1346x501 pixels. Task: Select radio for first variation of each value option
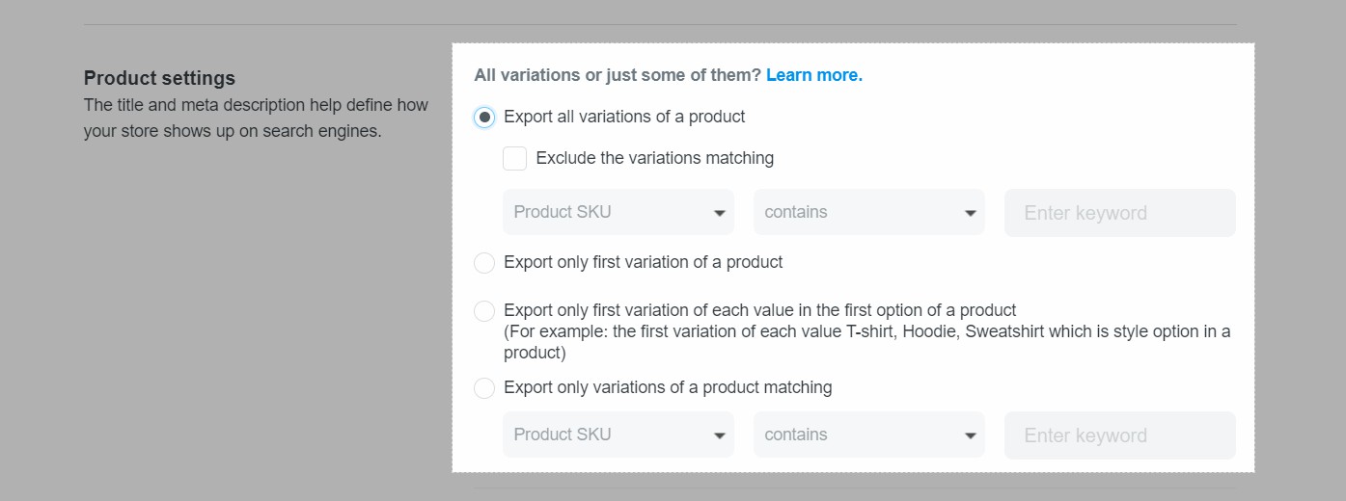coord(484,311)
